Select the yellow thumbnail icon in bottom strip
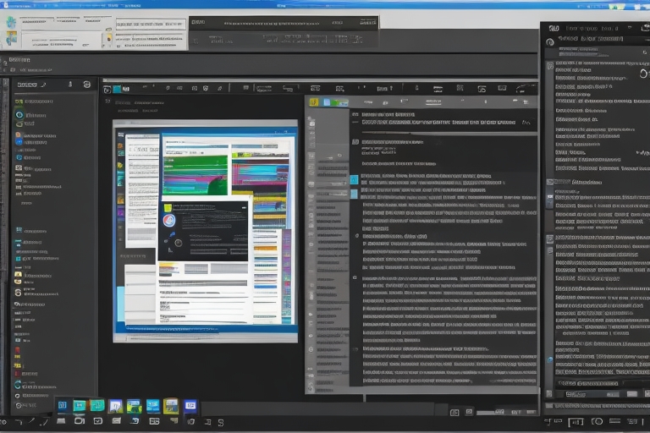The height and width of the screenshot is (433, 650). (x=171, y=406)
